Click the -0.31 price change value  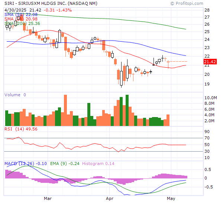pyautogui.click(x=49, y=10)
